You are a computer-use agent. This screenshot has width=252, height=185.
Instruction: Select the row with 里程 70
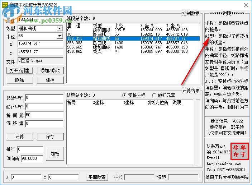click(133, 34)
